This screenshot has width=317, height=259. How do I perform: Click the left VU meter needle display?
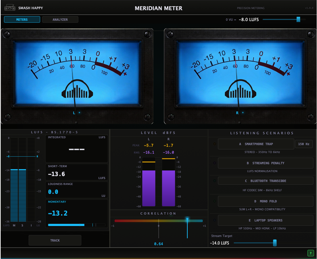[77, 73]
